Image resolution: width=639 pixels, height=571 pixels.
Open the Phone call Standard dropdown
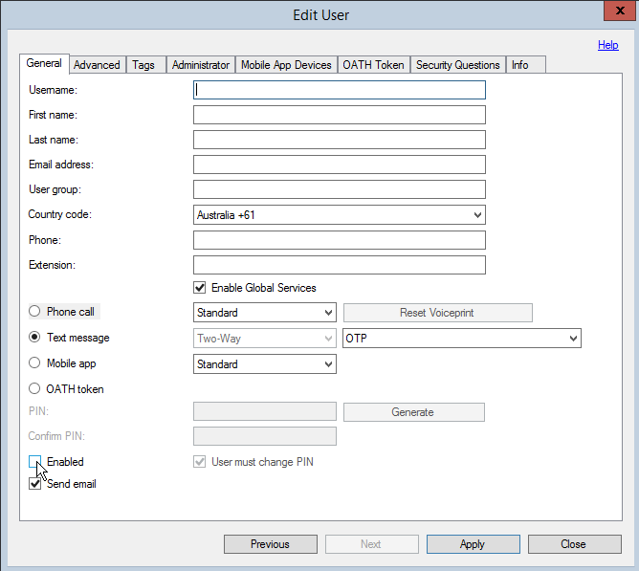(264, 313)
